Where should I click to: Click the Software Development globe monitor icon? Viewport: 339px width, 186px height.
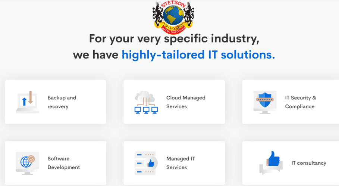click(27, 163)
